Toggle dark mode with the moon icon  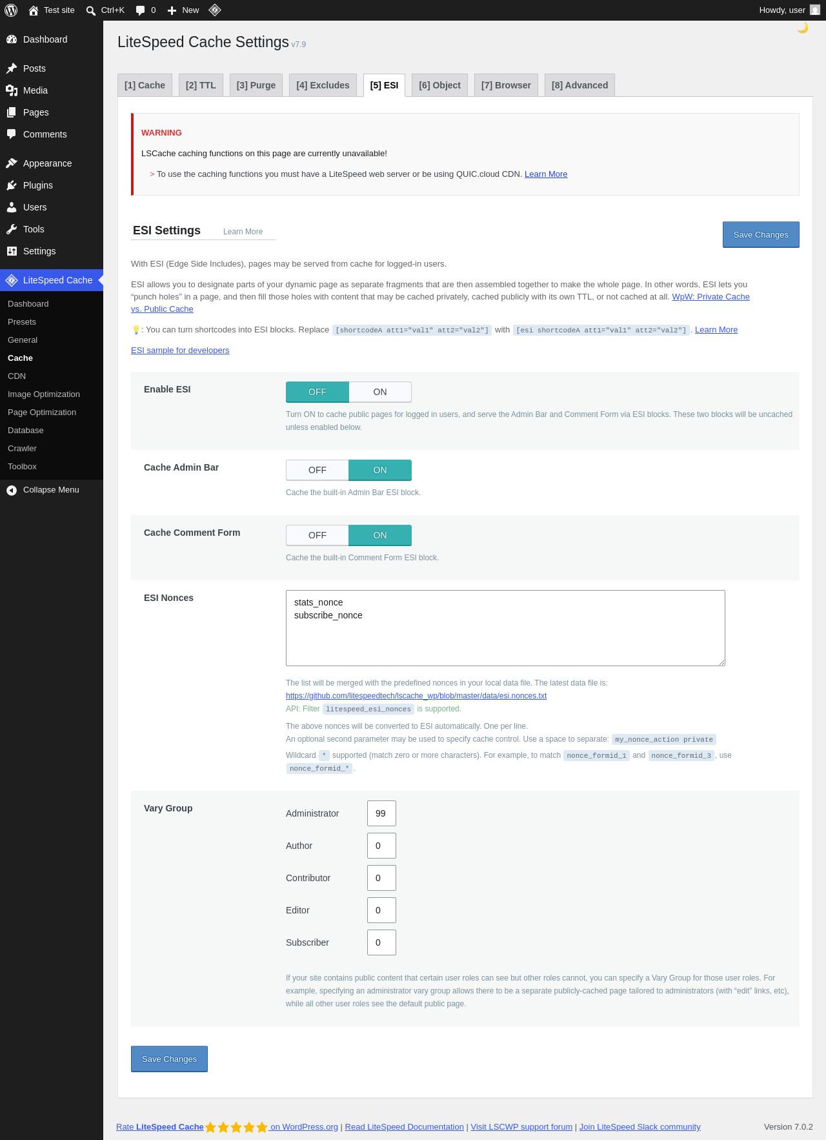pyautogui.click(x=803, y=28)
